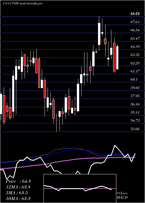Click the 'Price : 64.8' readout
The width and height of the screenshot is (145, 203).
(x=18, y=181)
